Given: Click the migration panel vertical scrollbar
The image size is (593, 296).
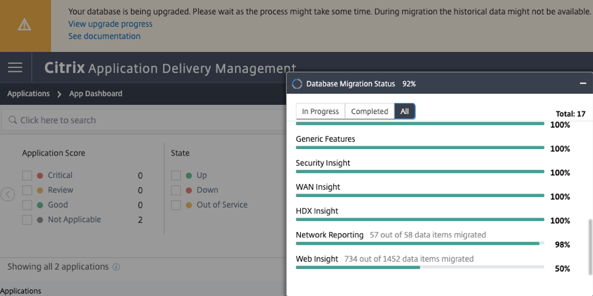Looking at the screenshot, I should coord(589,247).
